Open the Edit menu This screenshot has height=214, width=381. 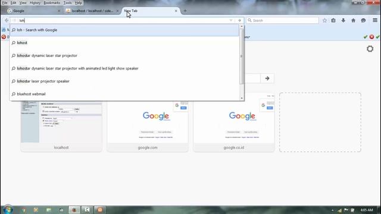13,3
